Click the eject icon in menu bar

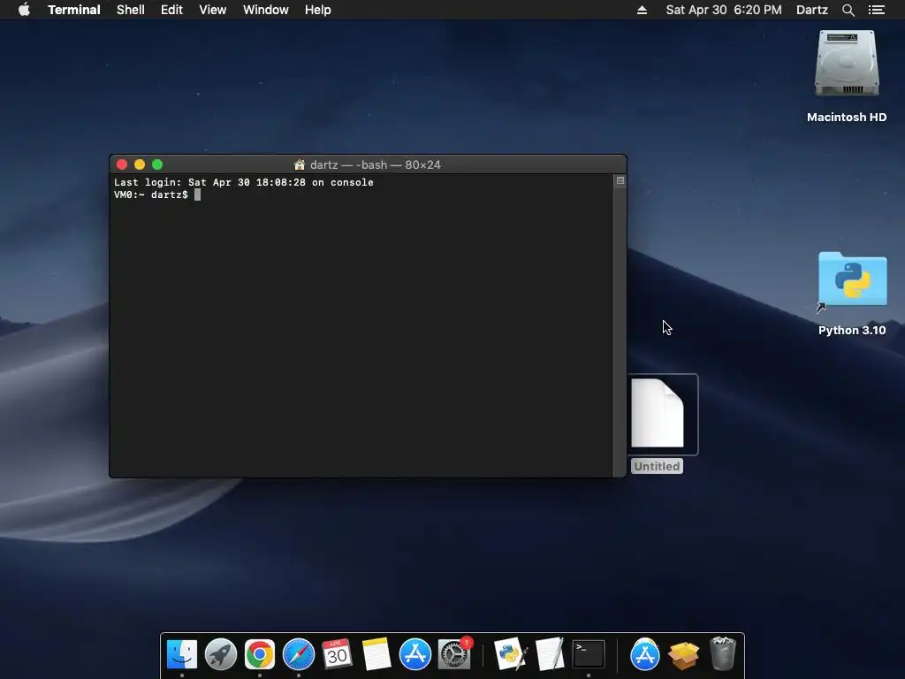[x=642, y=10]
